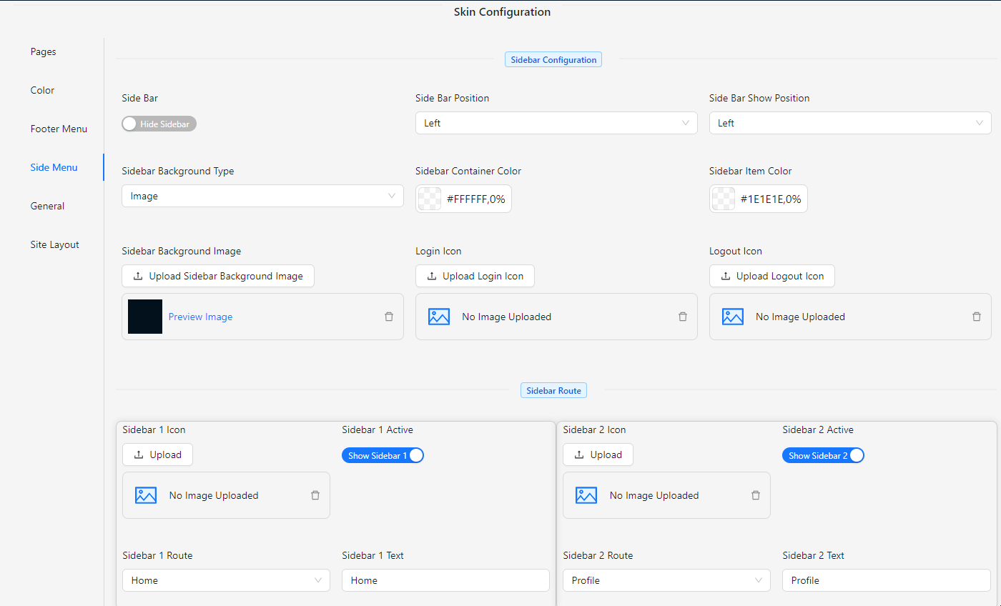Open the Sidebar 1 Route dropdown
Image resolution: width=1001 pixels, height=606 pixels.
tap(225, 580)
